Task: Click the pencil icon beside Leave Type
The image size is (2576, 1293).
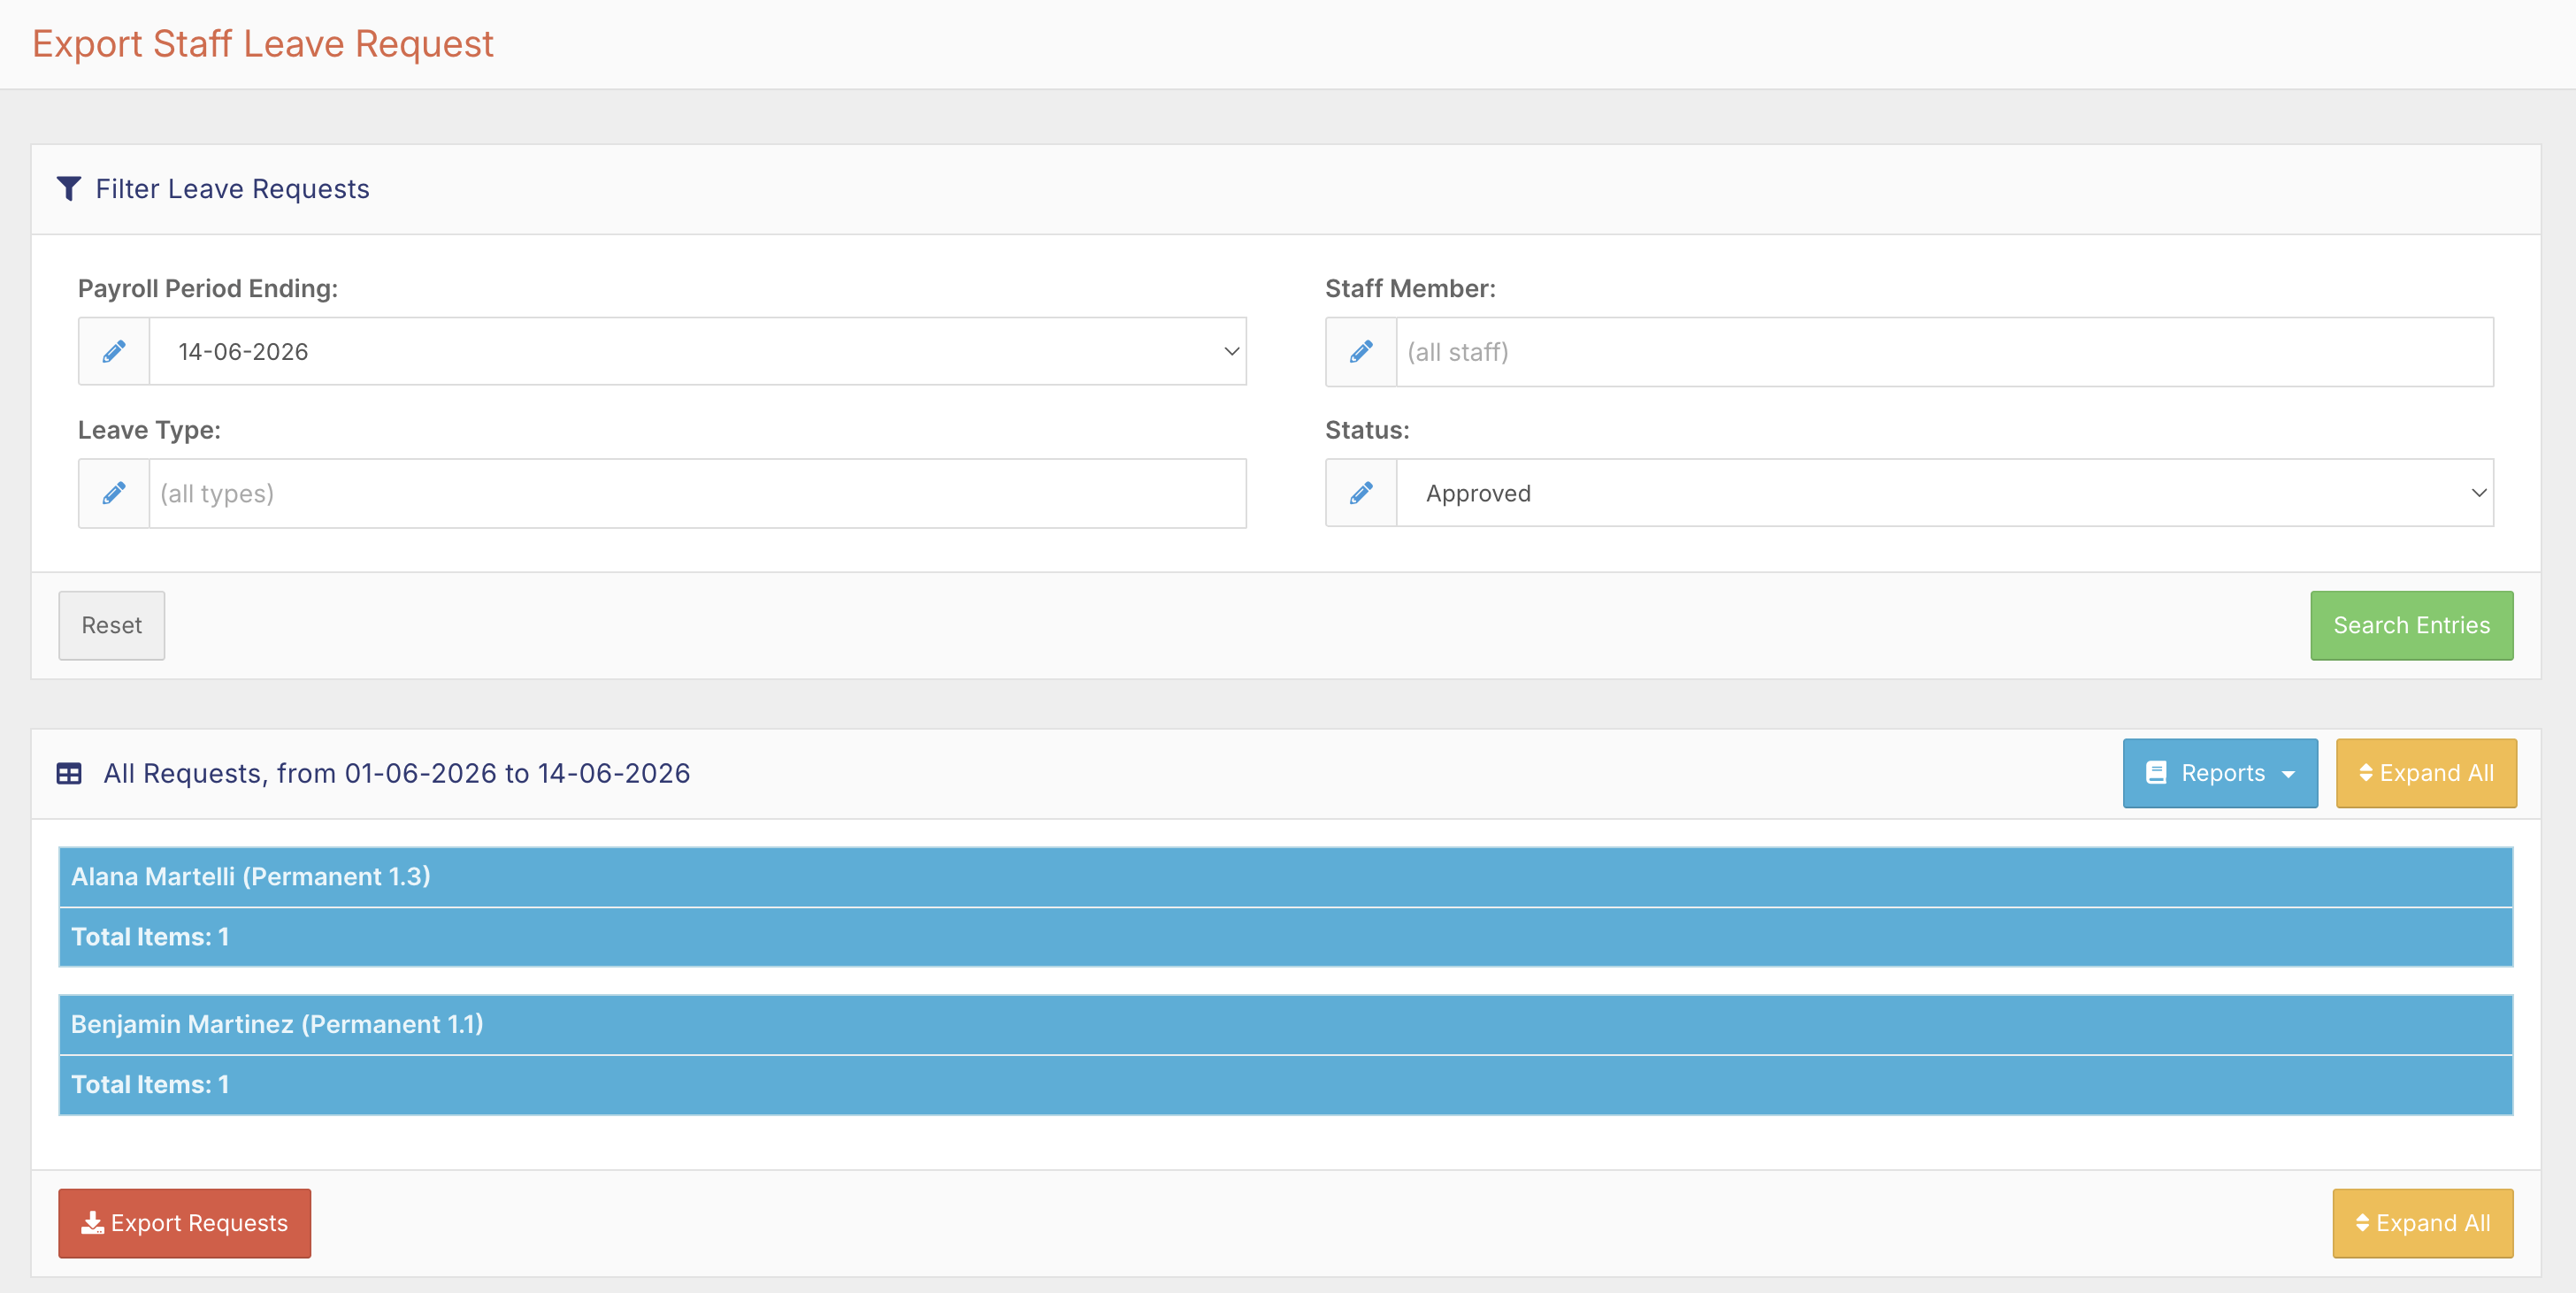Action: (114, 493)
